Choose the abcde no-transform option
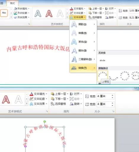139x152 pixels. (x=103, y=60)
